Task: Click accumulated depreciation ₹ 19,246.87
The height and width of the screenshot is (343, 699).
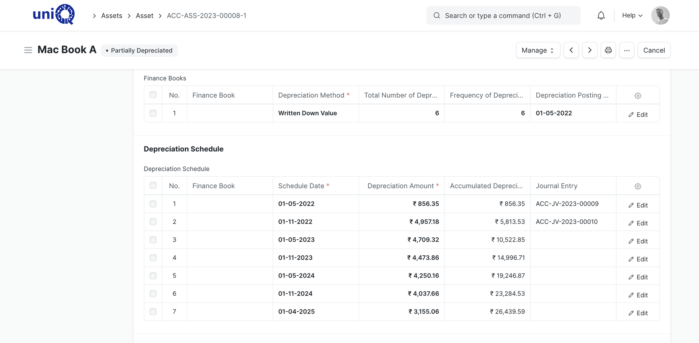Action: [x=508, y=275]
